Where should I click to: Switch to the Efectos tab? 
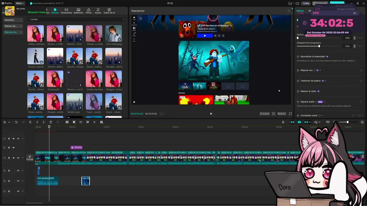[x=55, y=11]
